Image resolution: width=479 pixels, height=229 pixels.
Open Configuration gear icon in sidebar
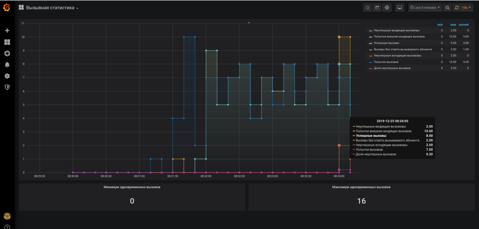tap(7, 76)
